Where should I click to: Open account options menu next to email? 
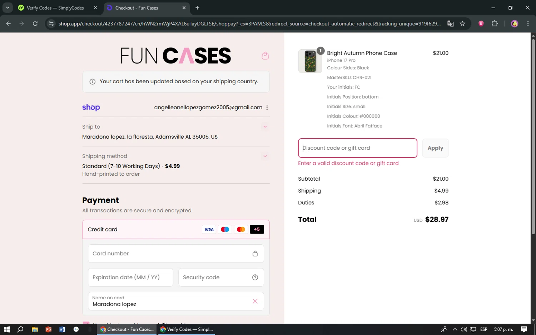267,107
